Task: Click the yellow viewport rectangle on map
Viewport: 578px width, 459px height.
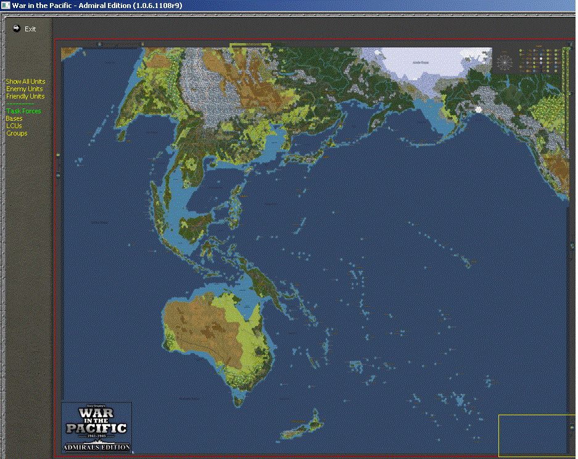Action: click(537, 436)
